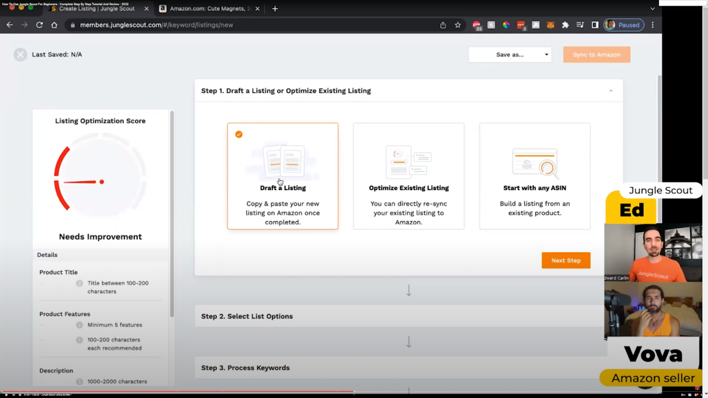The height and width of the screenshot is (398, 708).
Task: Open the share page icon in address bar
Action: tap(443, 25)
